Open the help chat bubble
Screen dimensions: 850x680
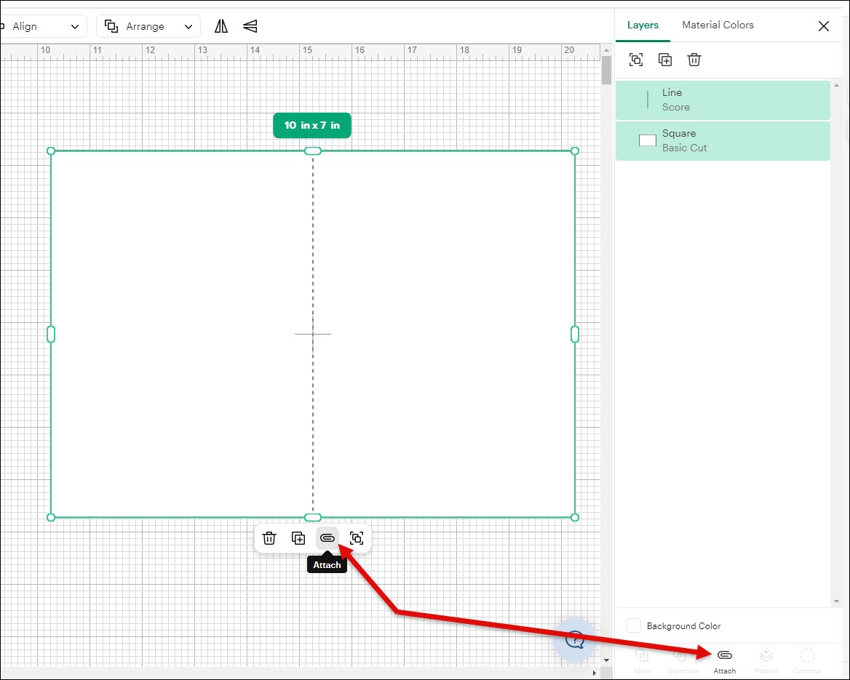tap(575, 640)
